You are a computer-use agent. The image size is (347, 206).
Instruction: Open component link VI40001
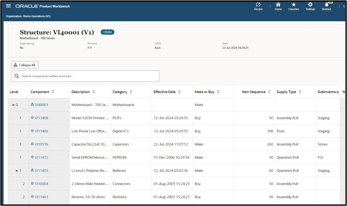pos(41,105)
